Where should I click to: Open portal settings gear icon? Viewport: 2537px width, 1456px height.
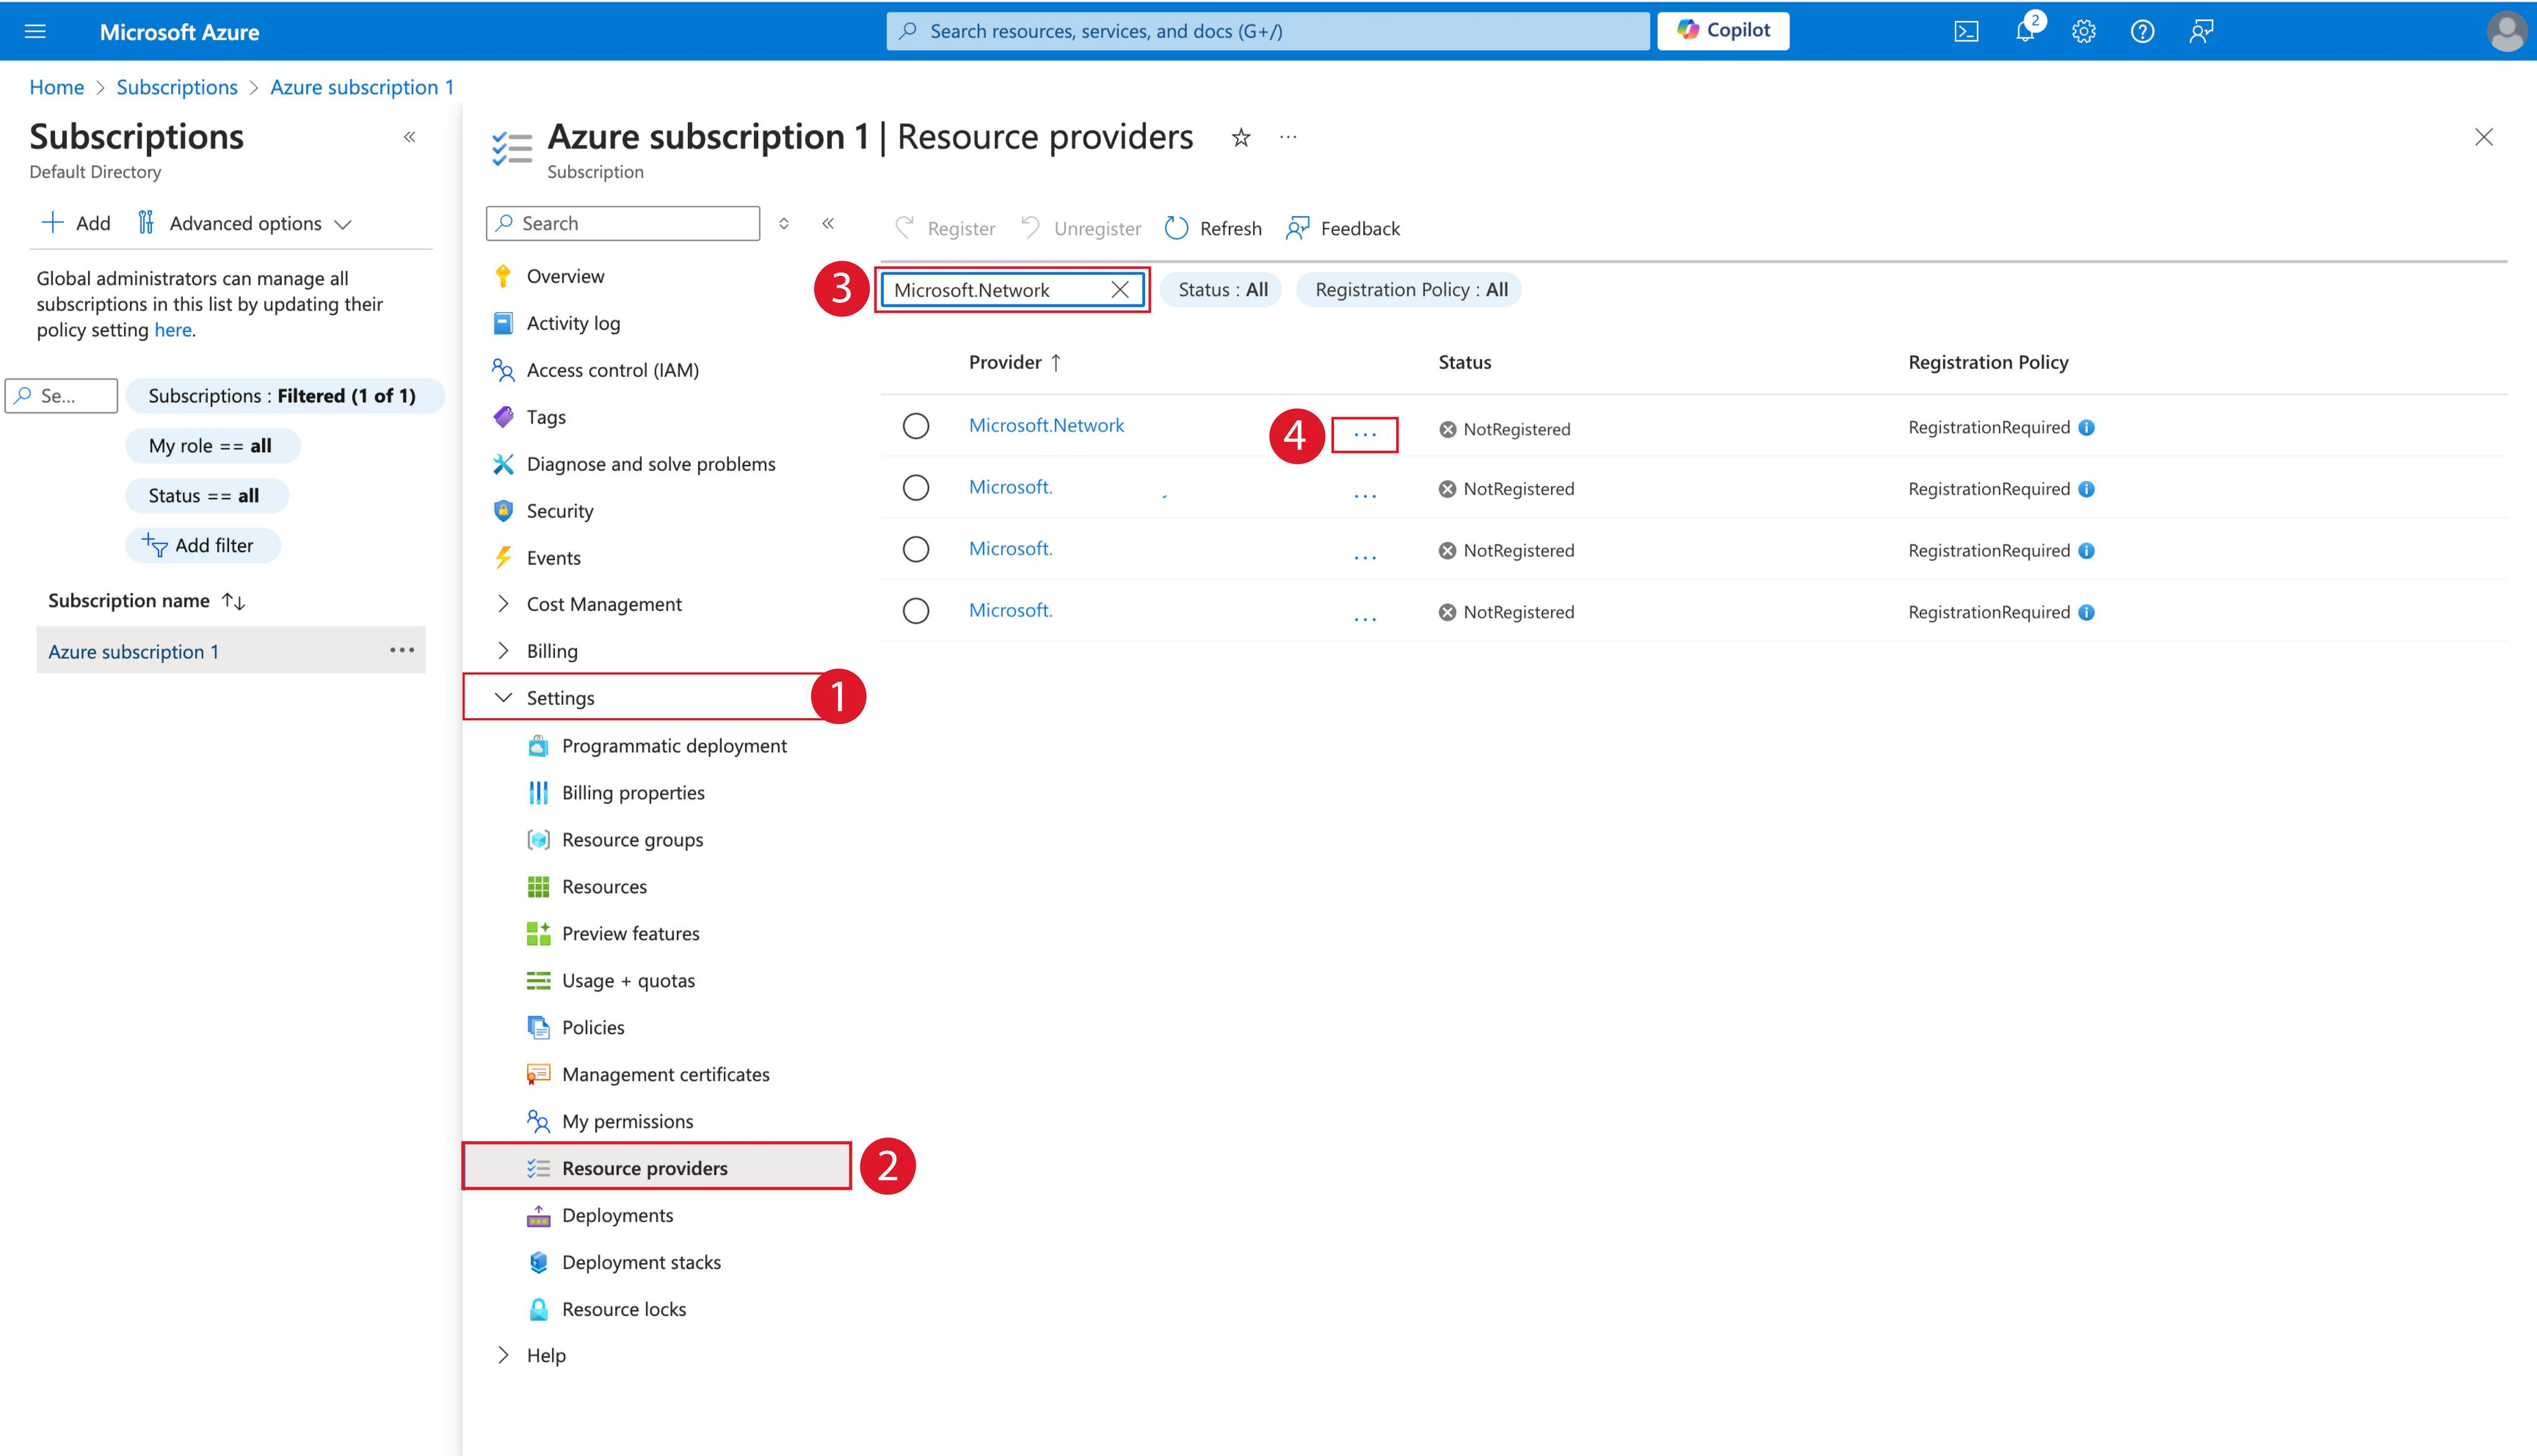coord(2084,31)
